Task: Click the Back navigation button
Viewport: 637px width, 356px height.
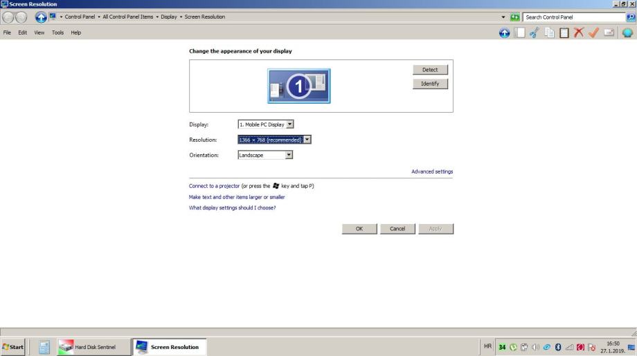Action: tap(8, 17)
